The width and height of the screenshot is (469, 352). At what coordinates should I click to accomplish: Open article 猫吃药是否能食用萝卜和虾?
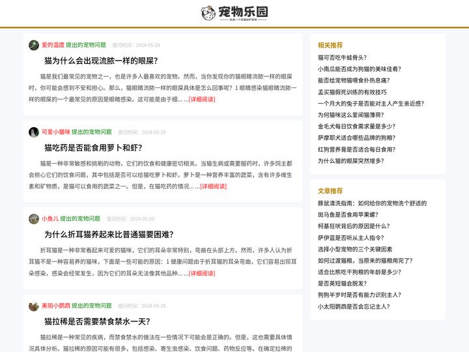93,147
